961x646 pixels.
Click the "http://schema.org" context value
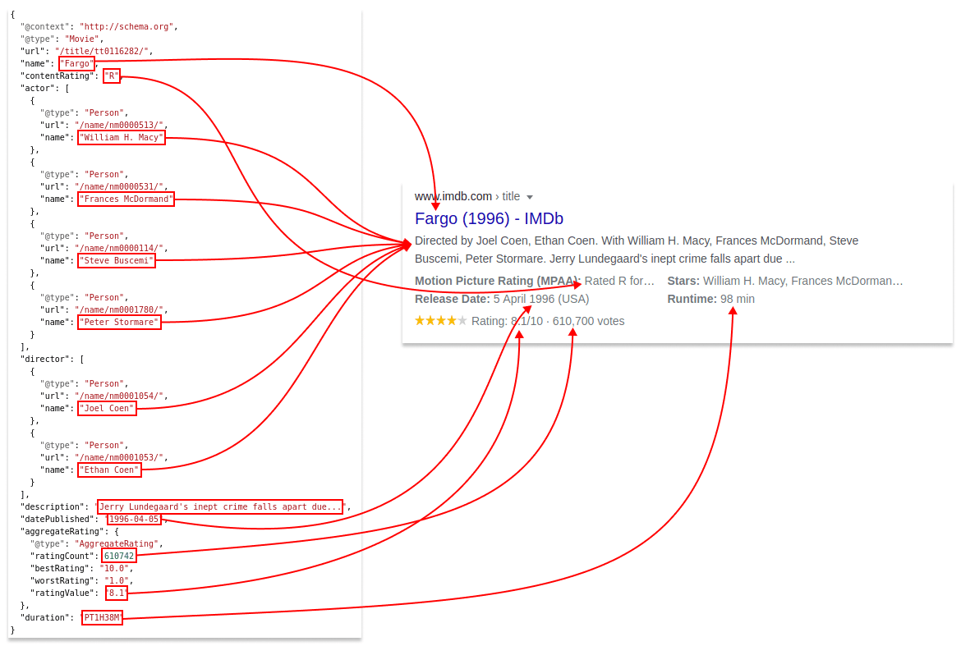[126, 27]
